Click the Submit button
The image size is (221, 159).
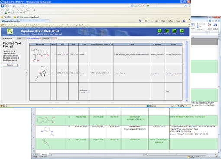coord(10,65)
